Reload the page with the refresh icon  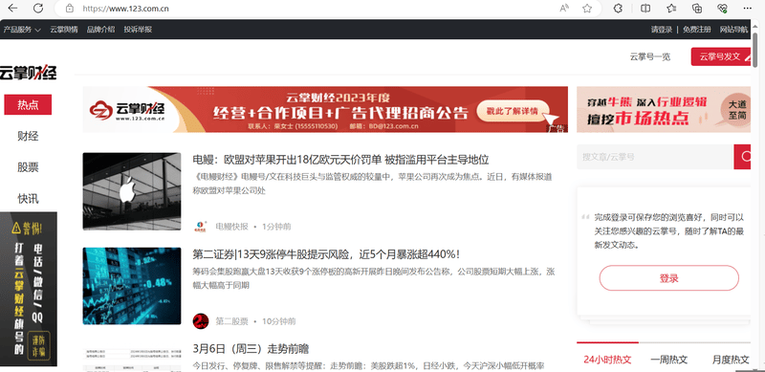tap(38, 9)
